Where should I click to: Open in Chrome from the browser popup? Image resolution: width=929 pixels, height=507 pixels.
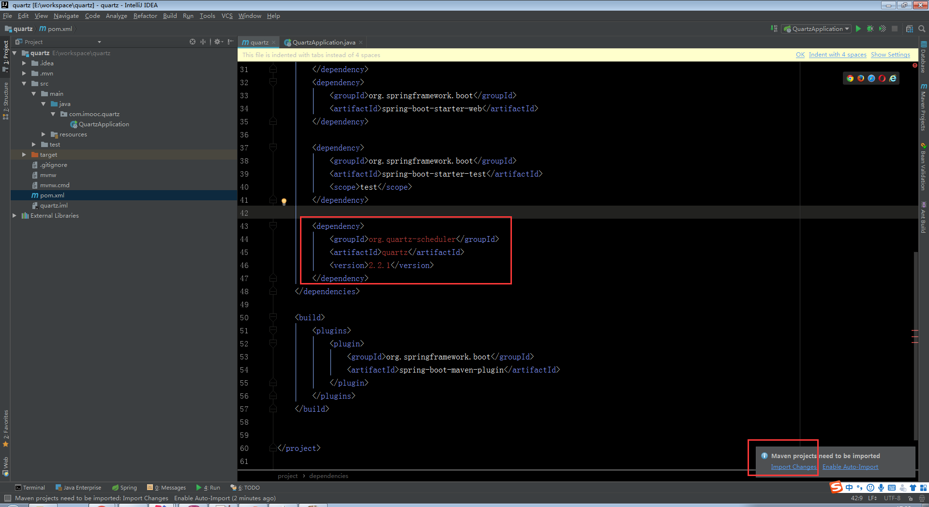850,78
